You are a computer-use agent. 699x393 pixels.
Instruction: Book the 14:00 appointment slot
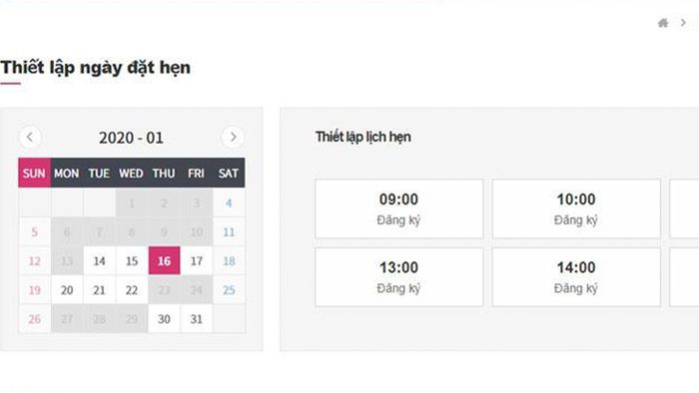click(576, 277)
